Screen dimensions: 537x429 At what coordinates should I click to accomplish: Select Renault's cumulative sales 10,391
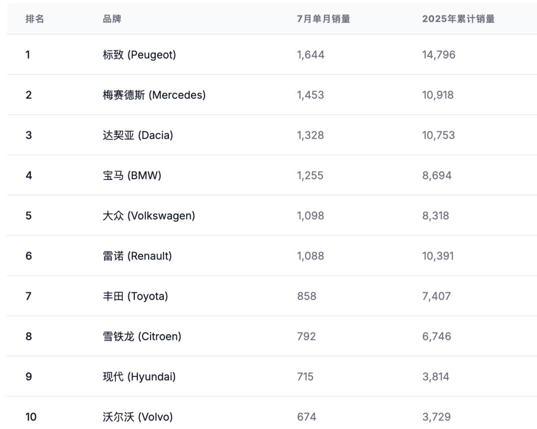click(x=438, y=256)
